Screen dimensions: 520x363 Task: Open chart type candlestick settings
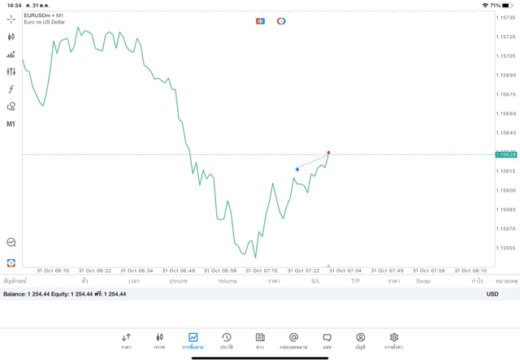pos(11,37)
